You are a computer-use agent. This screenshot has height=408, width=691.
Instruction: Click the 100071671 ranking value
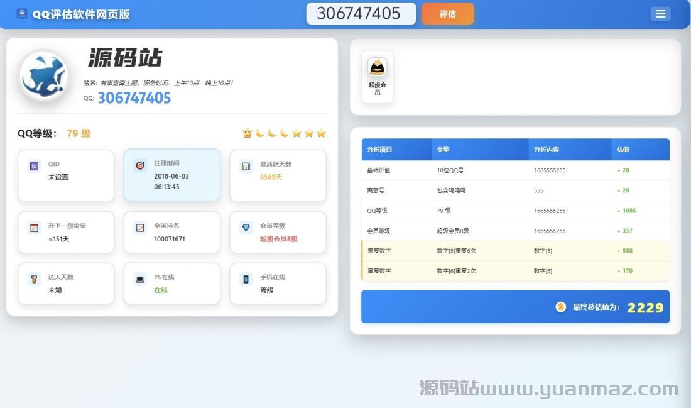click(x=170, y=239)
